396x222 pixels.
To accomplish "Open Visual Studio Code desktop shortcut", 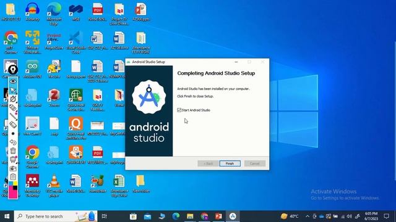I will (75, 42).
